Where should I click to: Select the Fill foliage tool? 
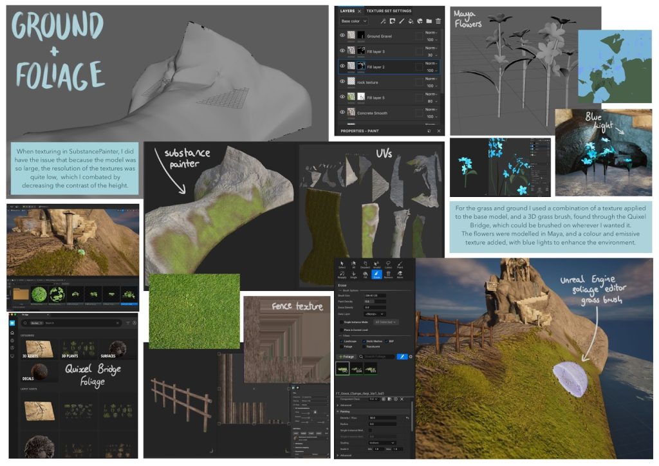[366, 275]
